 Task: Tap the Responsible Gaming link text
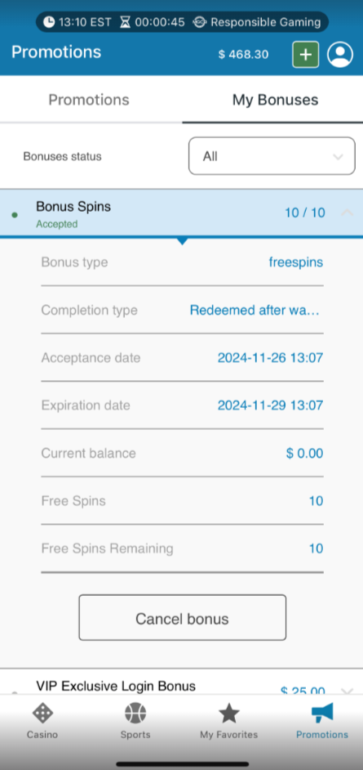(266, 22)
